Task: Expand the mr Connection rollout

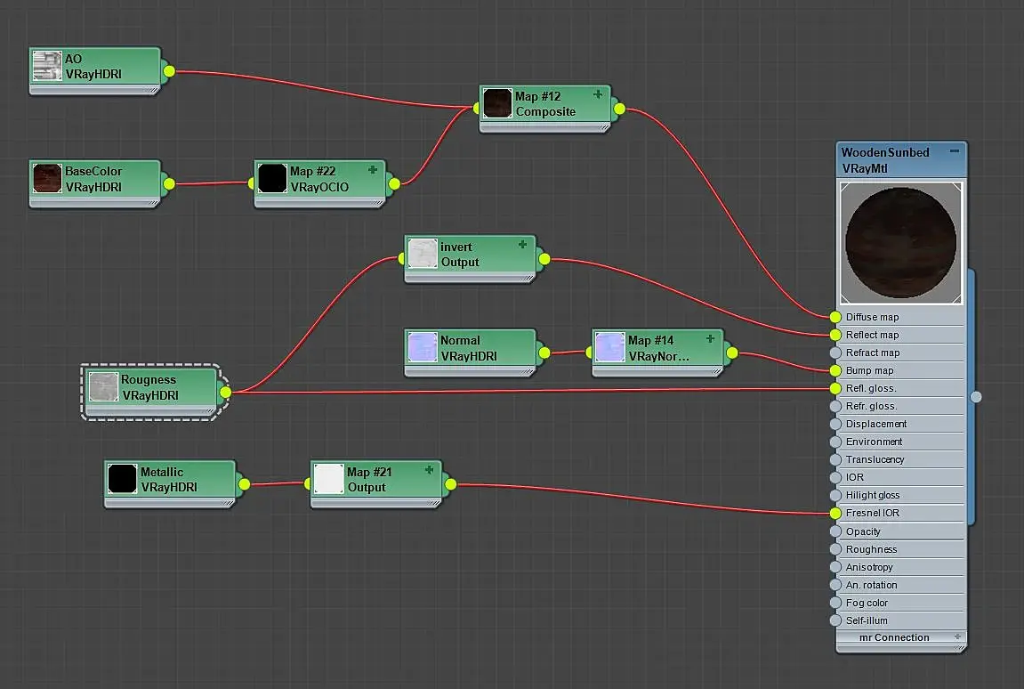Action: point(957,636)
